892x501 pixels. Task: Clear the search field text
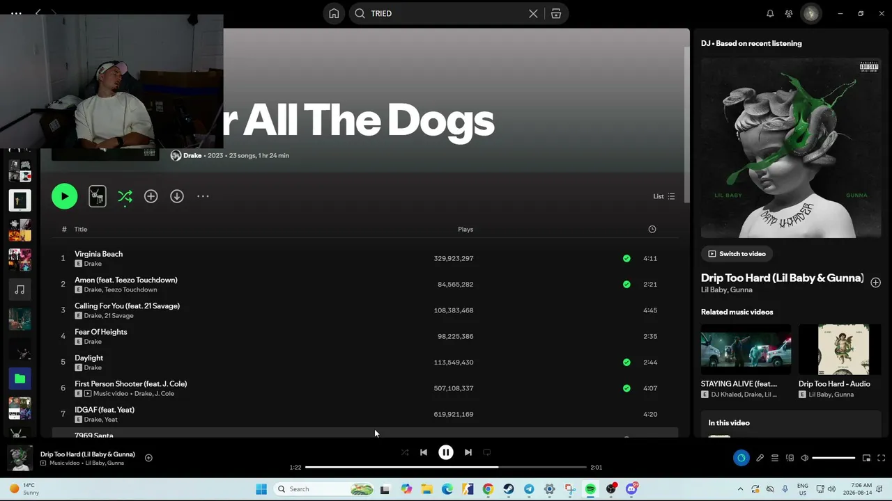click(x=533, y=13)
